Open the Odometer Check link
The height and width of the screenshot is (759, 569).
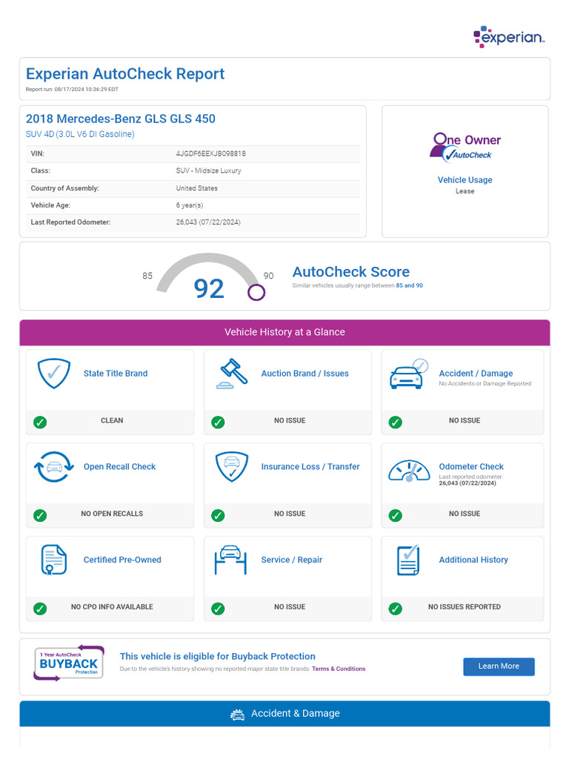(x=471, y=467)
